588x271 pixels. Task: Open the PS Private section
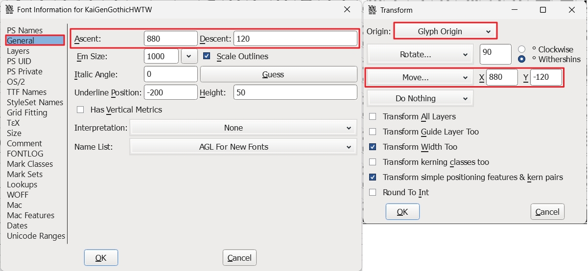[x=24, y=71]
